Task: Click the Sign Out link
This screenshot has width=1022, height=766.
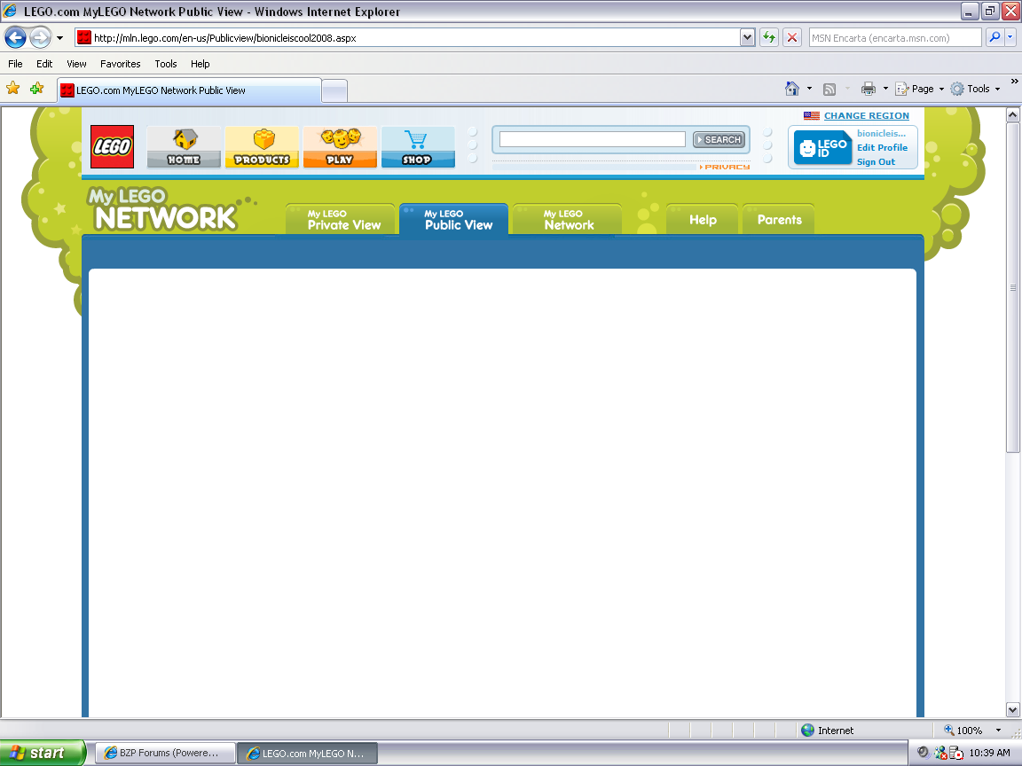Action: tap(876, 162)
